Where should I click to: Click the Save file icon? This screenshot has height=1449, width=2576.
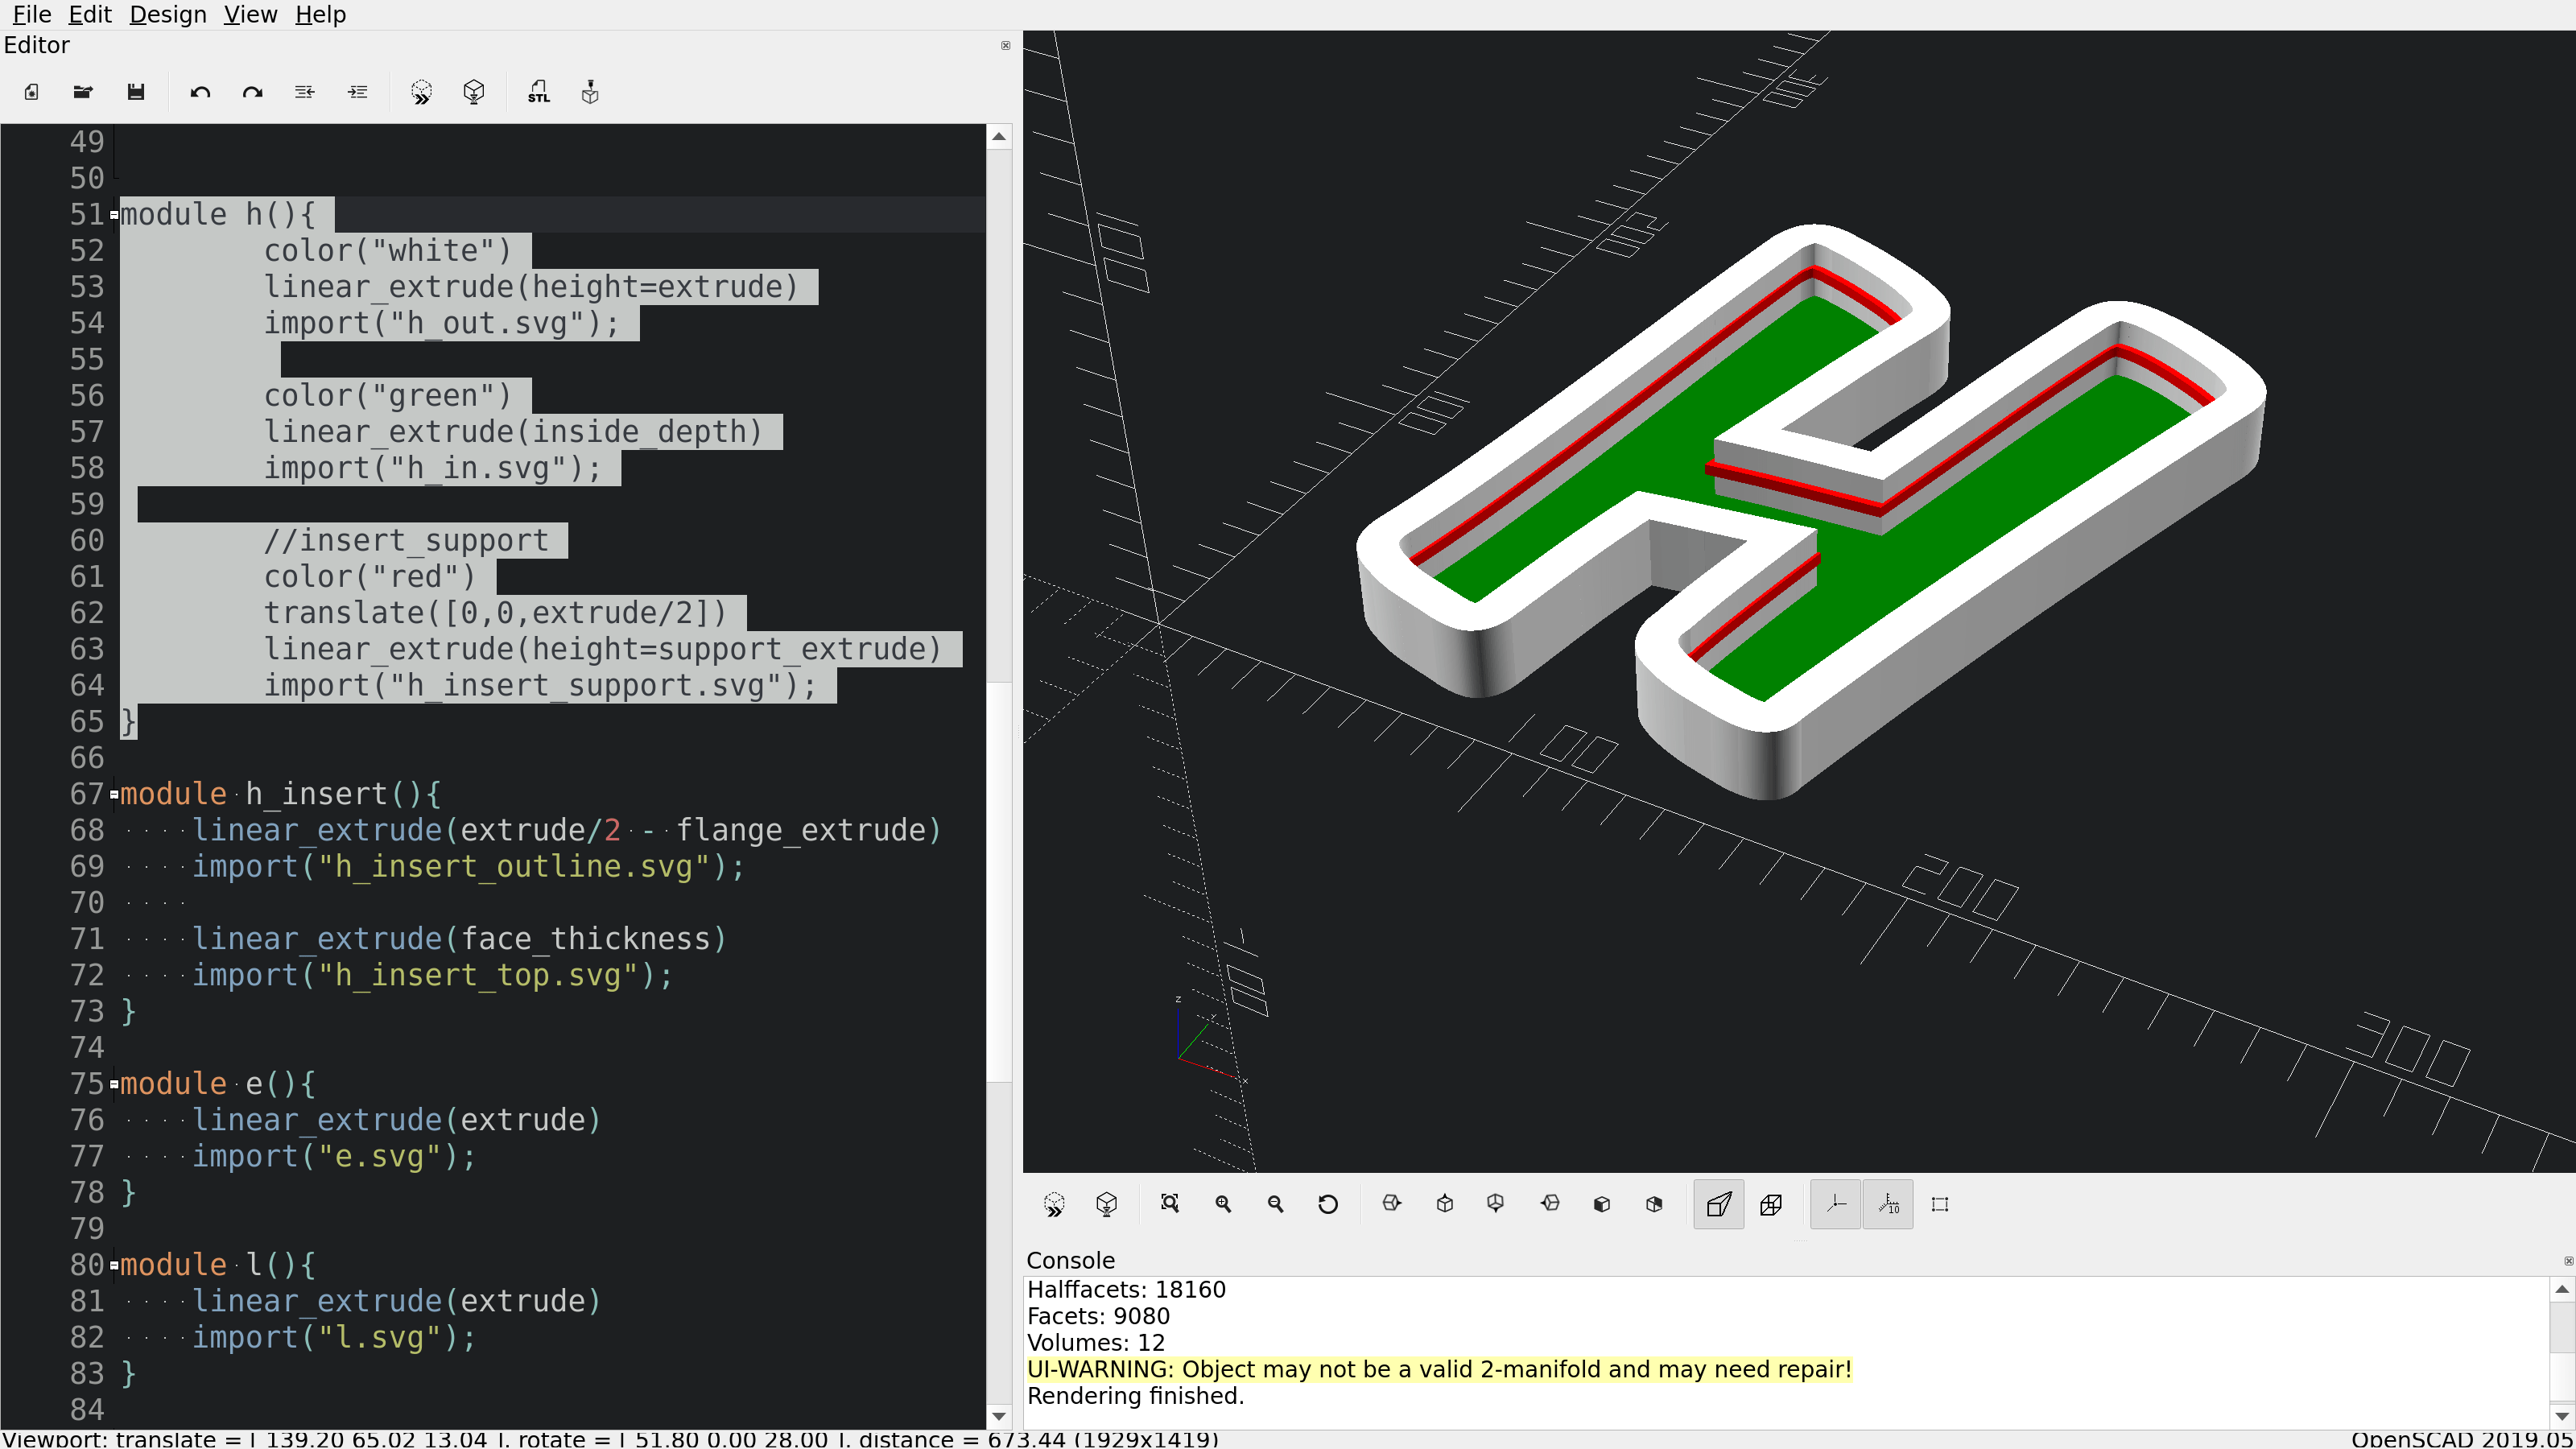click(136, 92)
